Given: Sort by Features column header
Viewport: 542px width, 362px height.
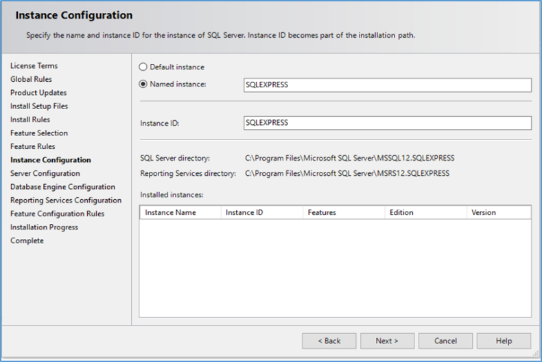Looking at the screenshot, I should tap(344, 212).
